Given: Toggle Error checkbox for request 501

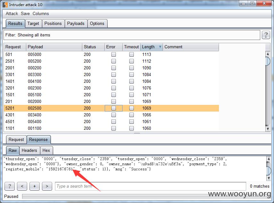Looking at the screenshot, I should 114,54.
